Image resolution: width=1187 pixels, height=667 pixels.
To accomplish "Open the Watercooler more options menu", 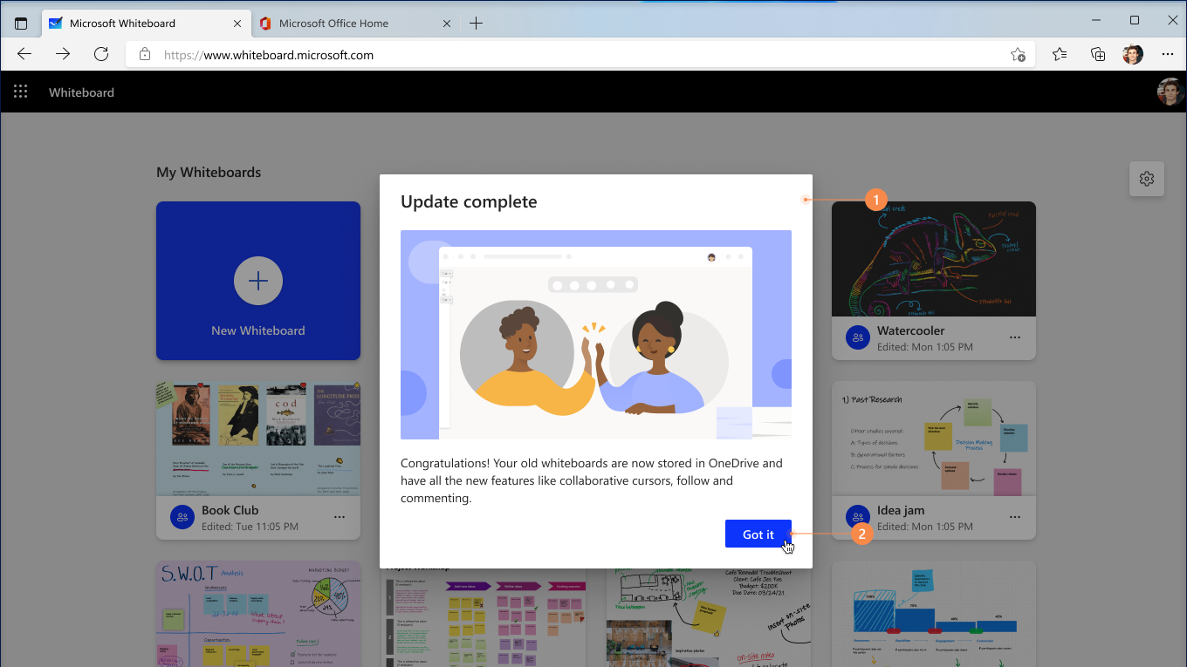I will [1015, 337].
